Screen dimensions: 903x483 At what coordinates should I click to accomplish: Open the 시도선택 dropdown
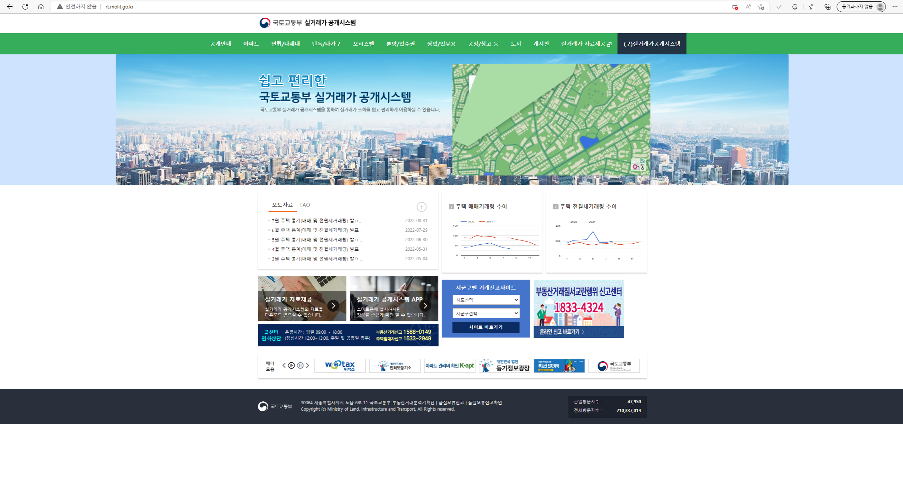point(486,300)
